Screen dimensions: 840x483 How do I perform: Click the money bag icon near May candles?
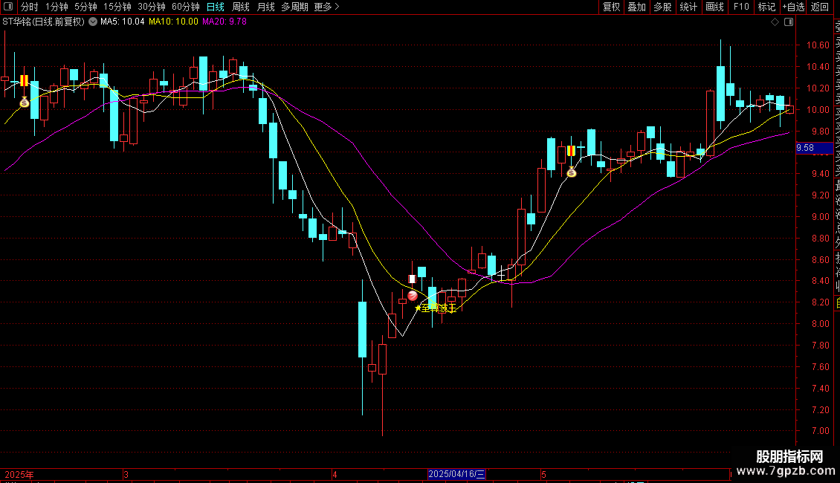pos(572,172)
